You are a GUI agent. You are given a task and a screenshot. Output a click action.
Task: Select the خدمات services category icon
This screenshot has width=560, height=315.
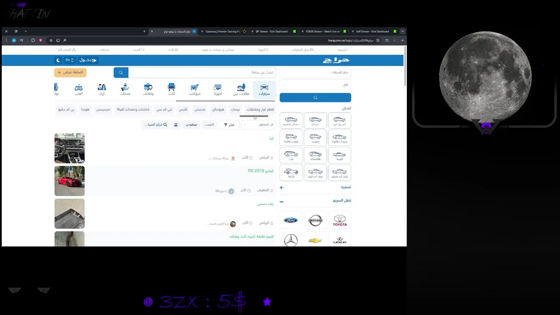[x=125, y=89]
